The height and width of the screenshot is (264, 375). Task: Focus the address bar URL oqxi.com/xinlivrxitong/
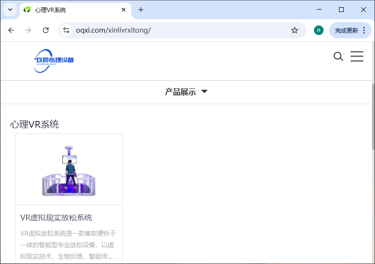(113, 30)
